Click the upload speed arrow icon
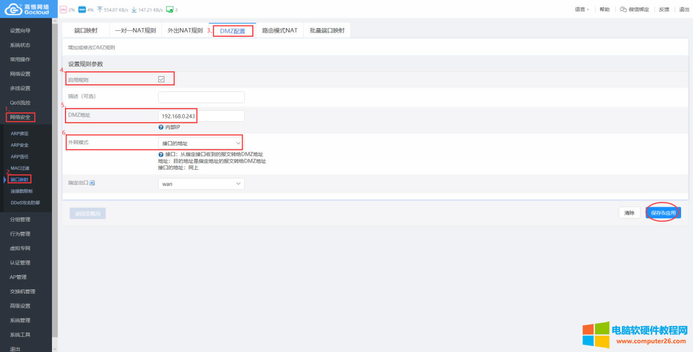Image resolution: width=693 pixels, height=352 pixels. pyautogui.click(x=100, y=9)
